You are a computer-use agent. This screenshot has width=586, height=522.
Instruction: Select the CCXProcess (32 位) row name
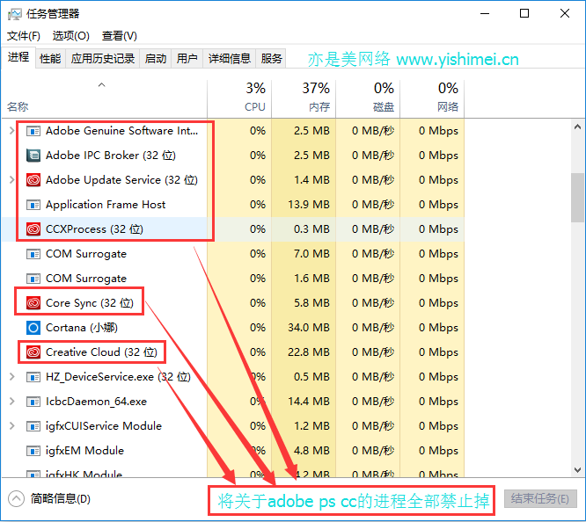pyautogui.click(x=94, y=229)
